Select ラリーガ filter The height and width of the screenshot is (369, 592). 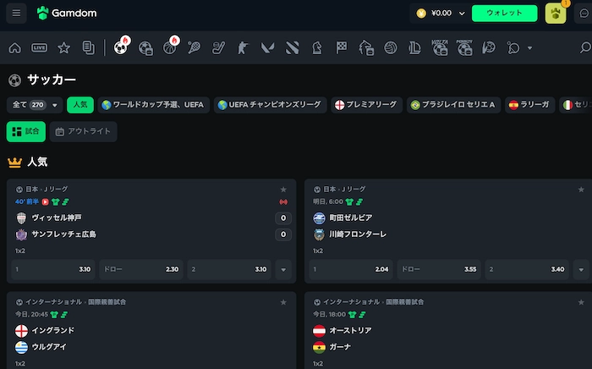pyautogui.click(x=529, y=105)
